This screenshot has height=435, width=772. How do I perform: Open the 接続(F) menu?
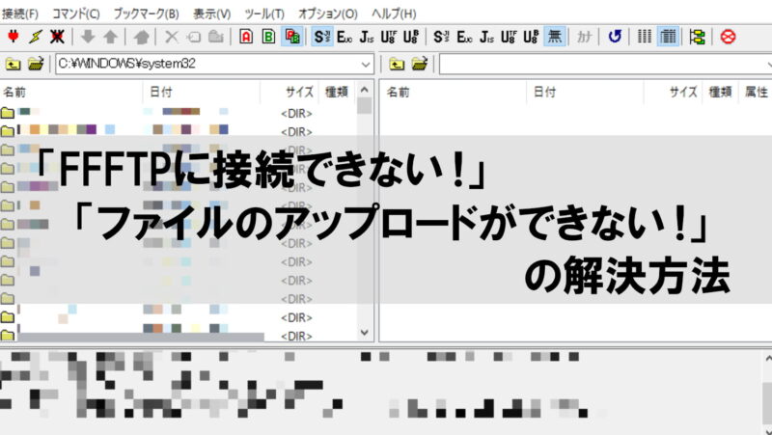(20, 14)
